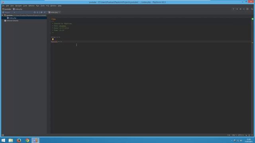Open Search Everywhere magnifier icon

click(252, 9)
